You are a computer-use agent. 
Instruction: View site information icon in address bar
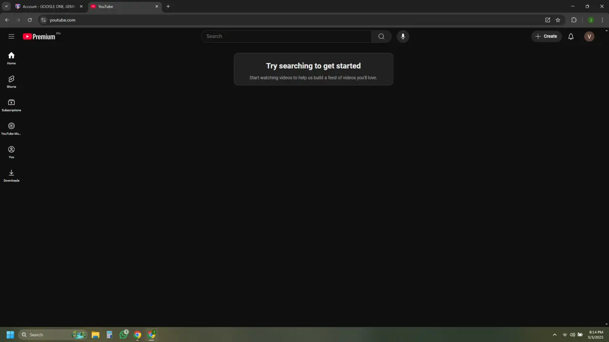(x=43, y=20)
